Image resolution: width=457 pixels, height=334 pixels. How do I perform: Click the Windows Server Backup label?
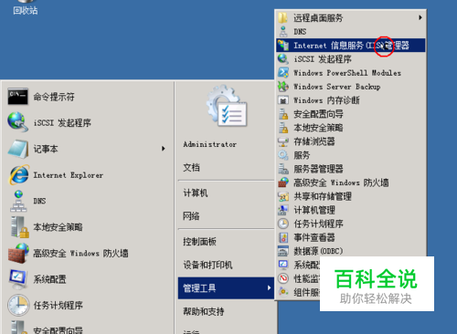(336, 87)
